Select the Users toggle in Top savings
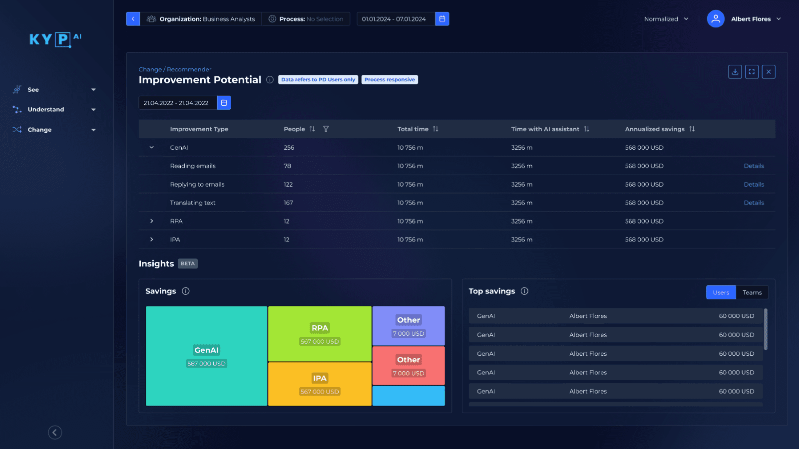The height and width of the screenshot is (449, 799). [721, 292]
